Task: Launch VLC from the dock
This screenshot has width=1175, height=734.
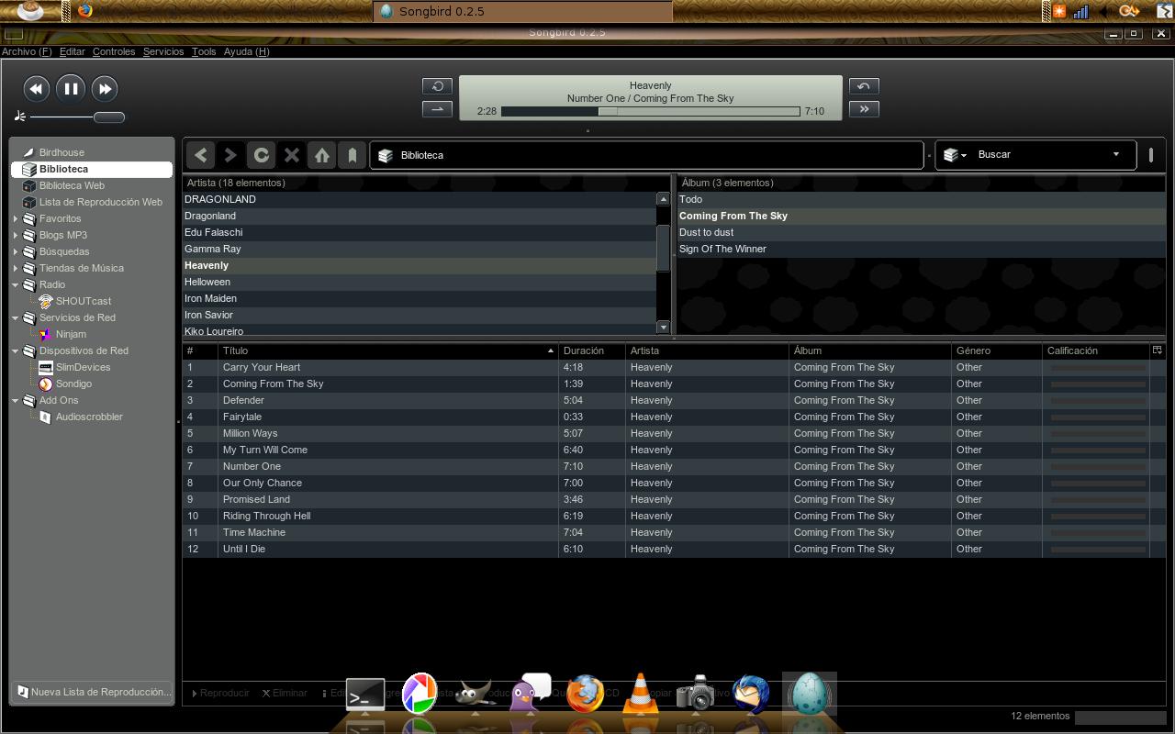Action: pos(640,695)
